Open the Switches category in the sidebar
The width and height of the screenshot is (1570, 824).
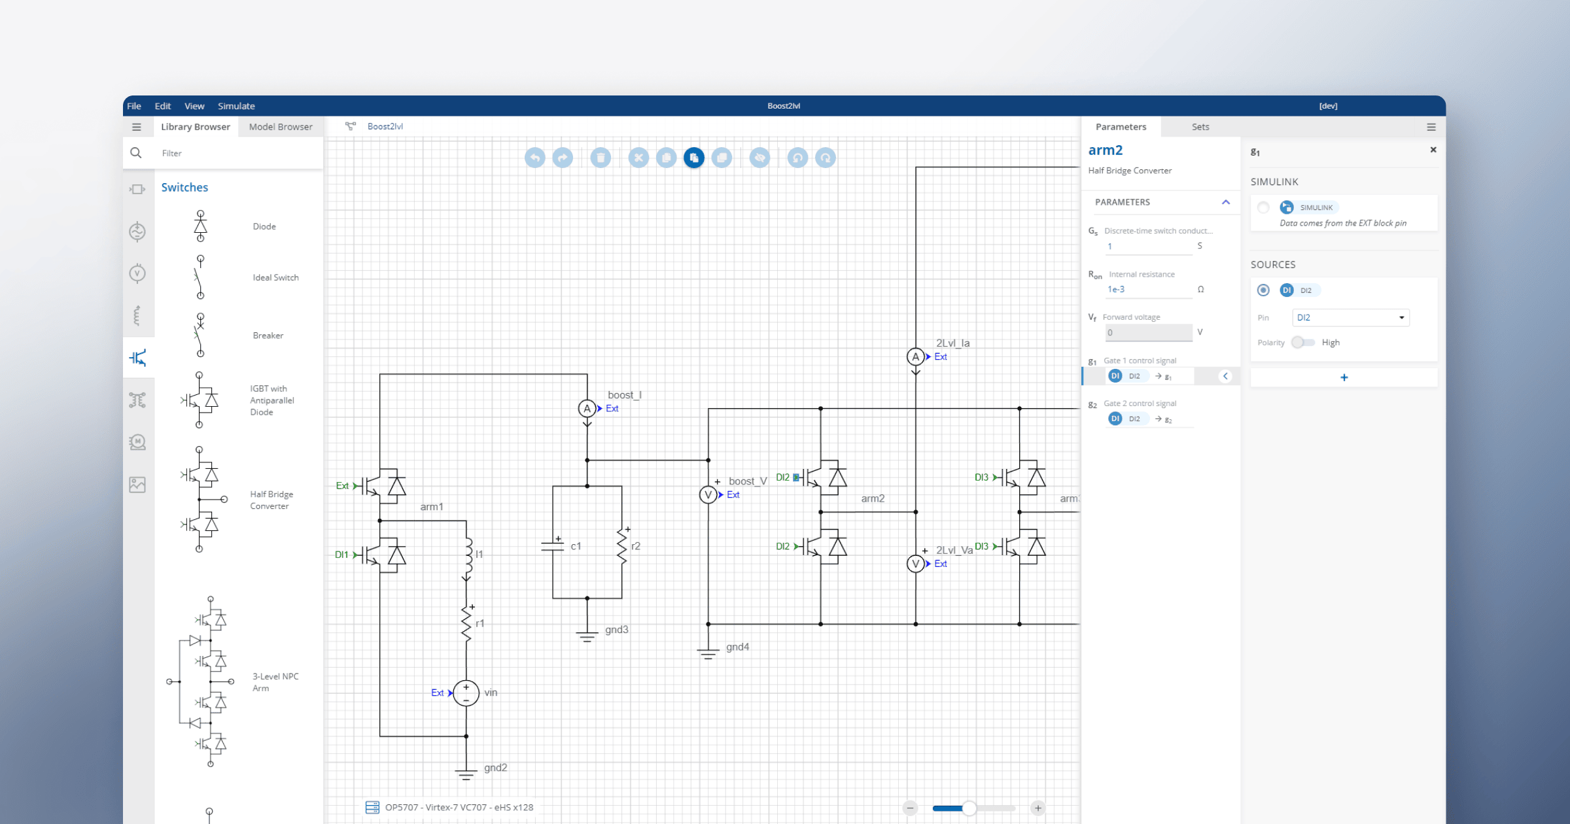(x=138, y=358)
